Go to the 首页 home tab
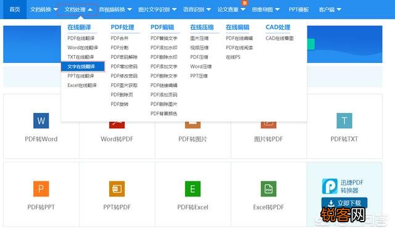The width and height of the screenshot is (395, 234). (15, 9)
